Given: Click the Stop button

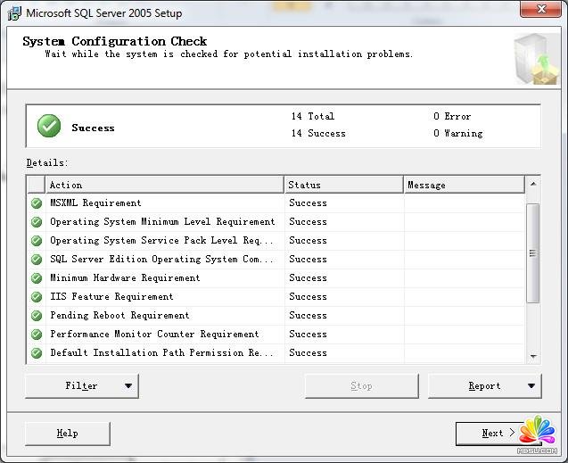Looking at the screenshot, I should (361, 386).
